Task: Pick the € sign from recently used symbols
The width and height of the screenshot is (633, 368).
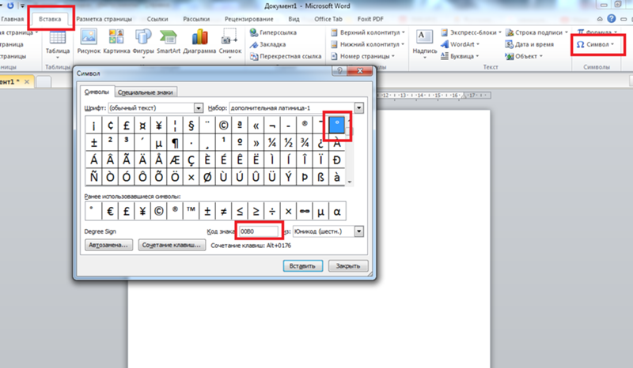Action: click(110, 211)
